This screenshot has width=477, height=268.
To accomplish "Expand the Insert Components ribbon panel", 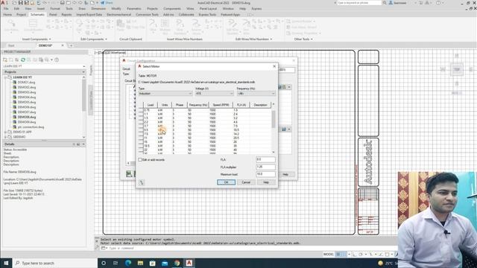I will click(37, 39).
